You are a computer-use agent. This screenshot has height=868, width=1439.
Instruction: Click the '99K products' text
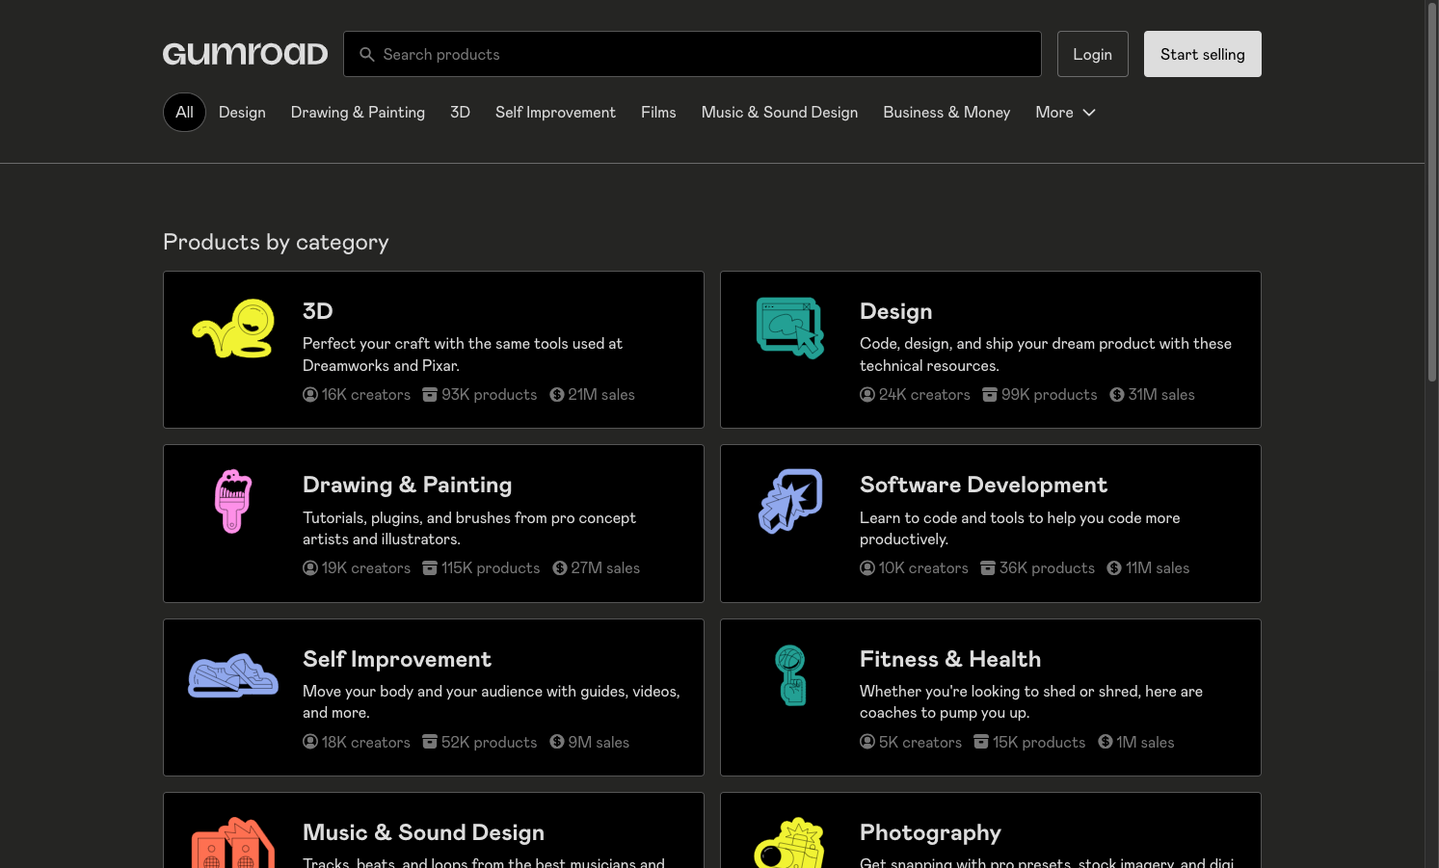(x=1050, y=395)
